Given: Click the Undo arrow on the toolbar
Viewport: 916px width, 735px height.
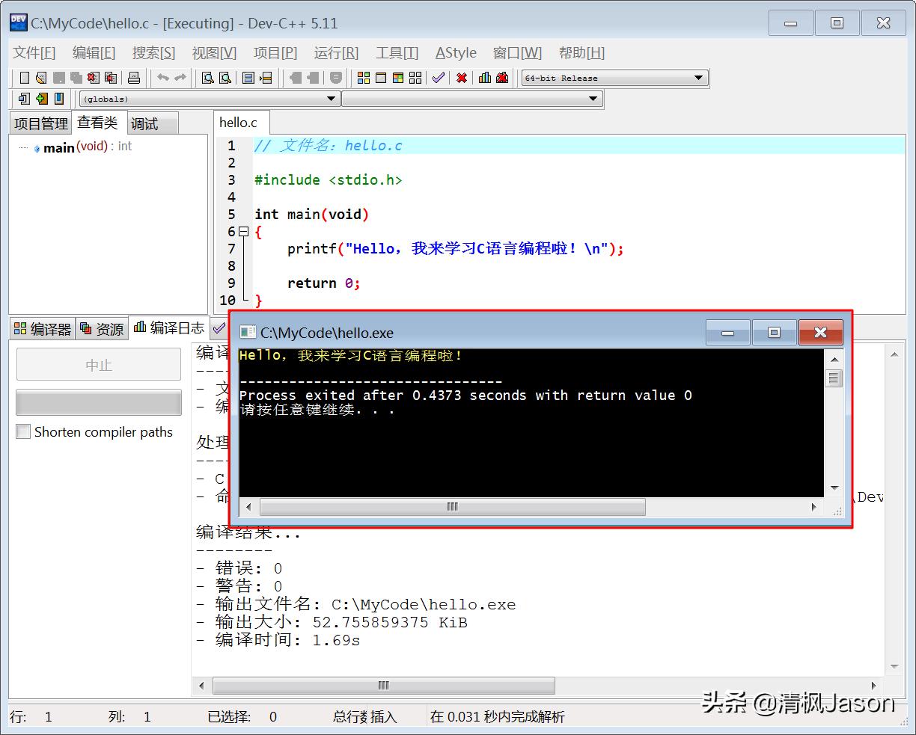Looking at the screenshot, I should click(x=164, y=77).
